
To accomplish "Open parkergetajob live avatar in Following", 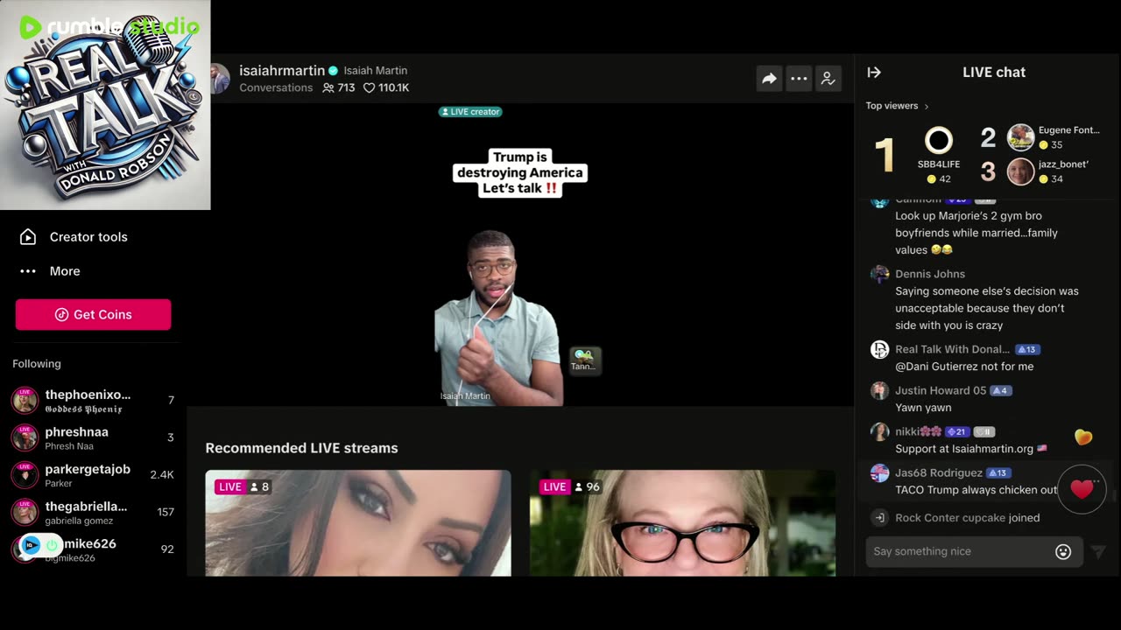I will pos(25,475).
